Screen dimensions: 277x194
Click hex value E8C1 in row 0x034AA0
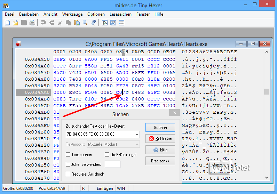75,92
